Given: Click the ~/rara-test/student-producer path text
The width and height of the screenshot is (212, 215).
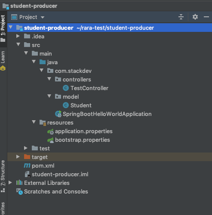Looking at the screenshot, I should (x=115, y=28).
